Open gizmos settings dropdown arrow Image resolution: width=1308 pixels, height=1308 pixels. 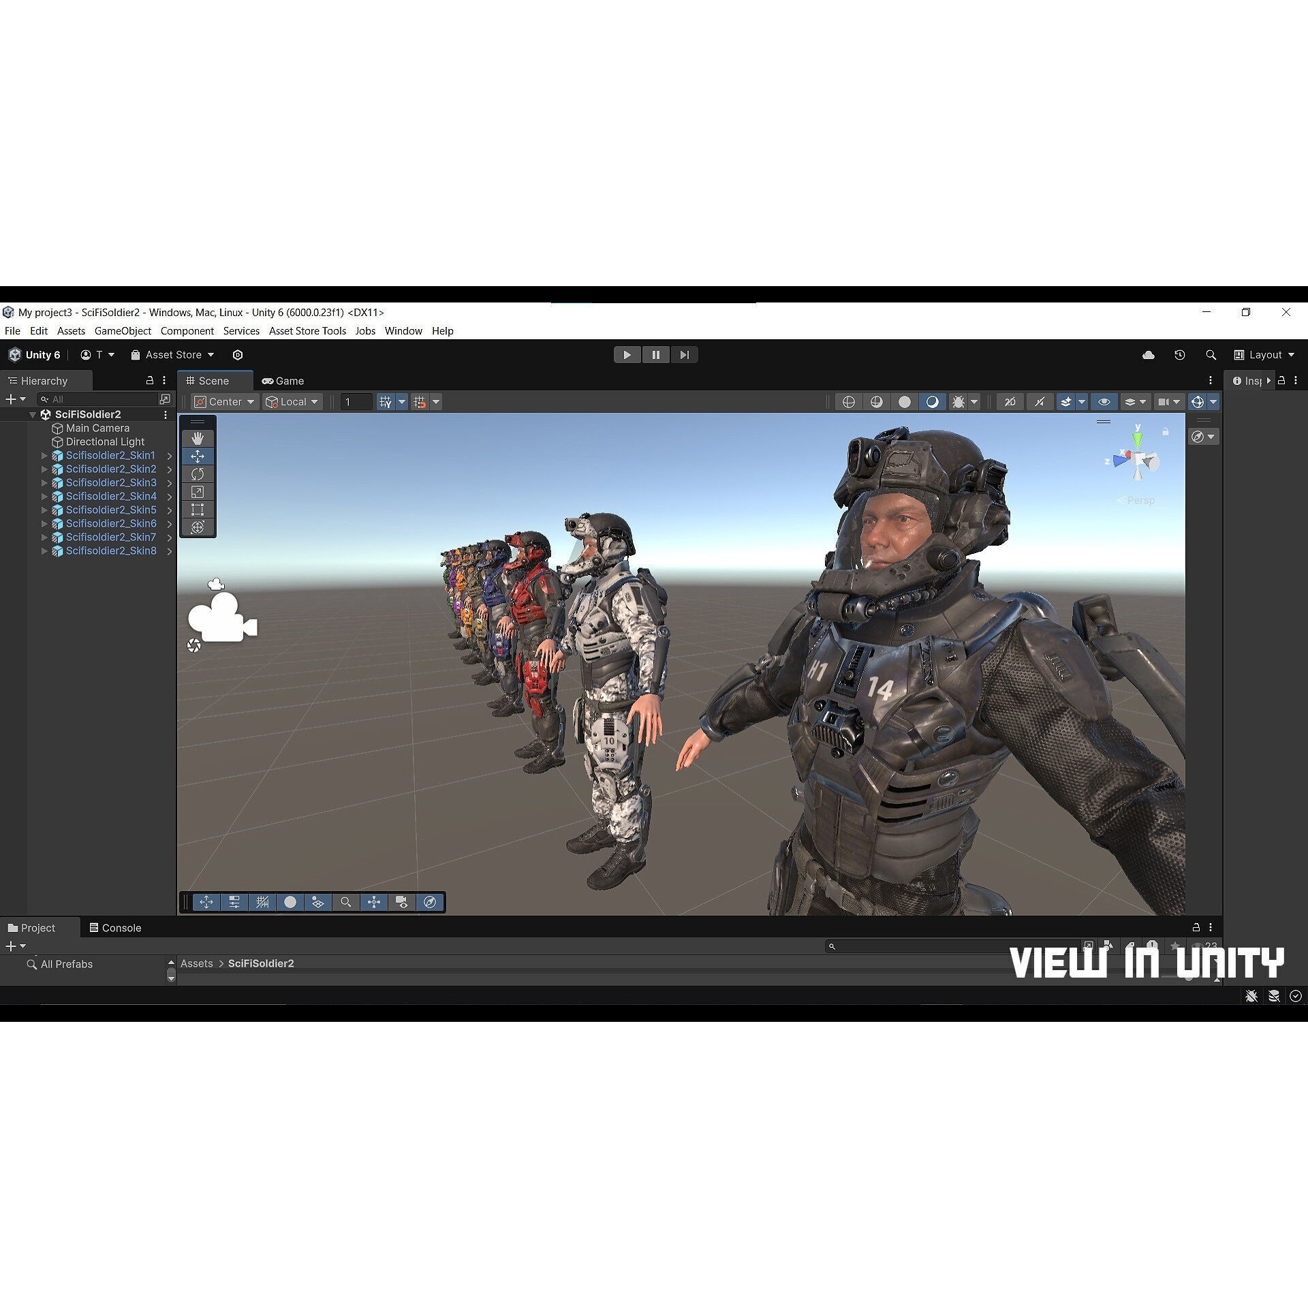coord(1213,402)
